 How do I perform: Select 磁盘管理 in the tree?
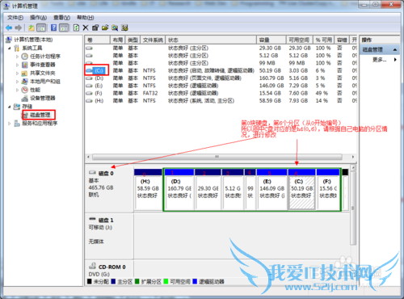click(x=40, y=115)
